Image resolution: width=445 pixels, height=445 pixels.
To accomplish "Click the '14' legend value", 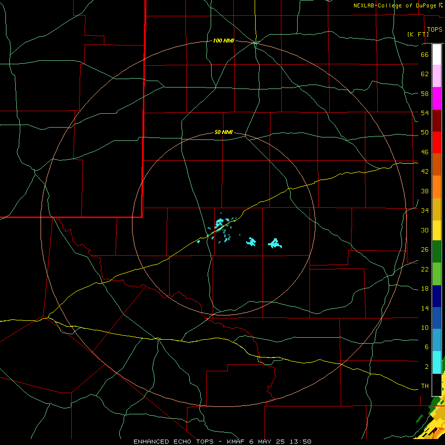I will [x=425, y=309].
